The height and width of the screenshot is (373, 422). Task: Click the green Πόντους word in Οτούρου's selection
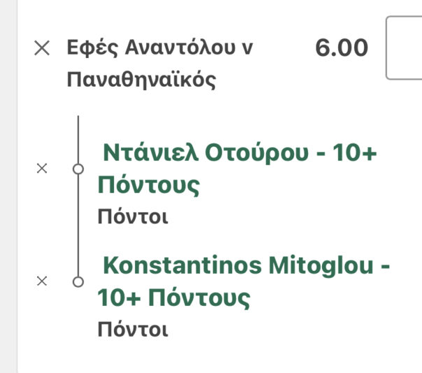(149, 185)
